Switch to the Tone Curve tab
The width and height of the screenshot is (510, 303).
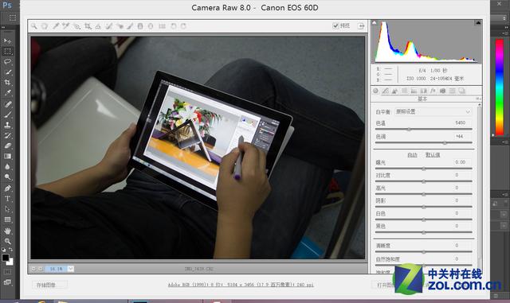[386, 91]
